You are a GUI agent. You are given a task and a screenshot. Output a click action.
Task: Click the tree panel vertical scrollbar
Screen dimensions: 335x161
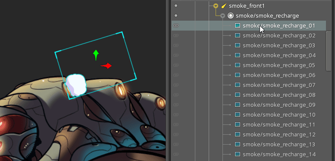click(329, 51)
